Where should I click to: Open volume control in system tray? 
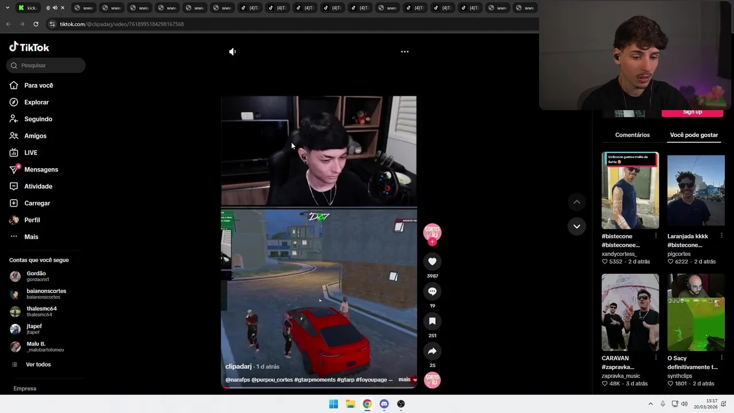tap(684, 404)
